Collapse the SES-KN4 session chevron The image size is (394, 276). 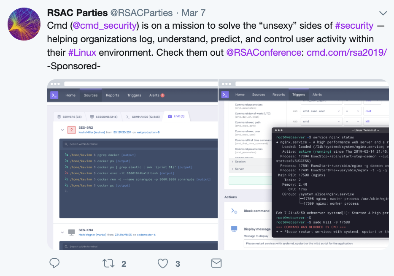point(62,232)
